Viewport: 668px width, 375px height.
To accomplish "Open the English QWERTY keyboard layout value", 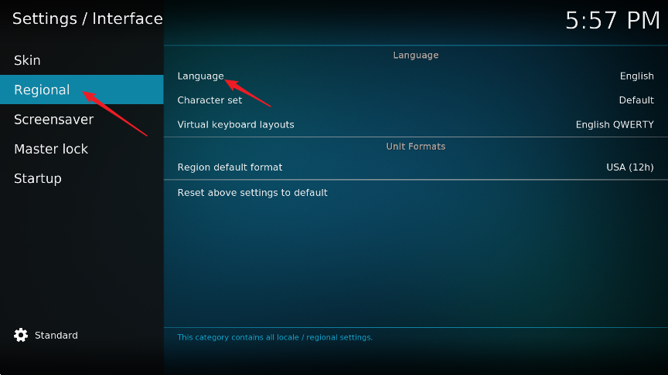I will tap(615, 124).
